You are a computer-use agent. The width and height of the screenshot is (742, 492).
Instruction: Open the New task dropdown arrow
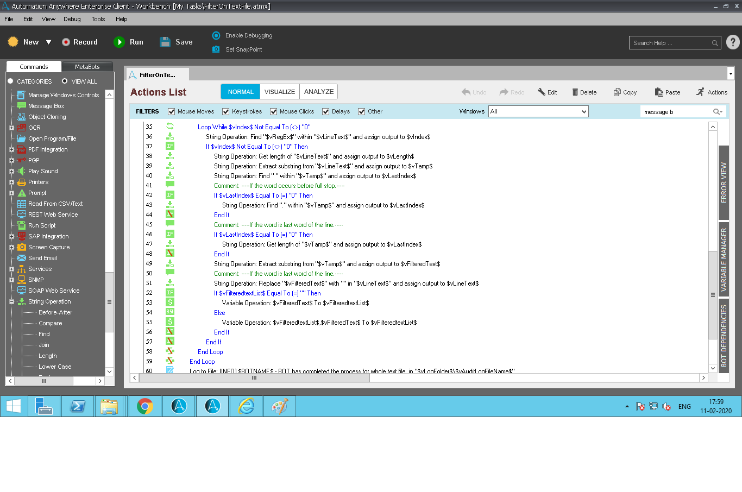click(48, 42)
